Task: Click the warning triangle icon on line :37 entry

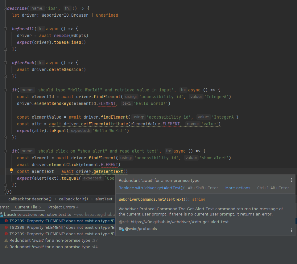Action: [6, 240]
